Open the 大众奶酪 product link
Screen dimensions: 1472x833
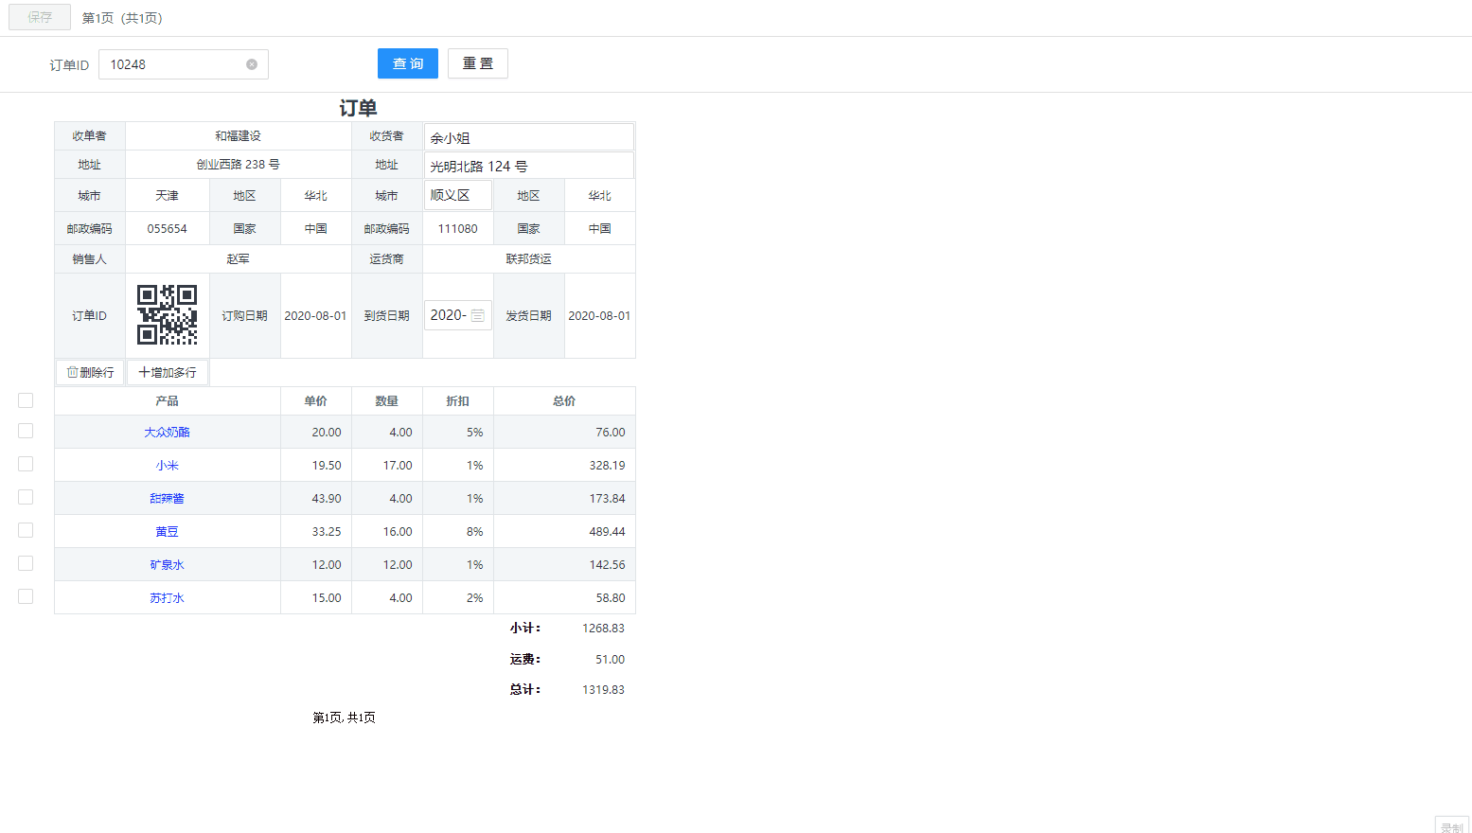tap(167, 432)
